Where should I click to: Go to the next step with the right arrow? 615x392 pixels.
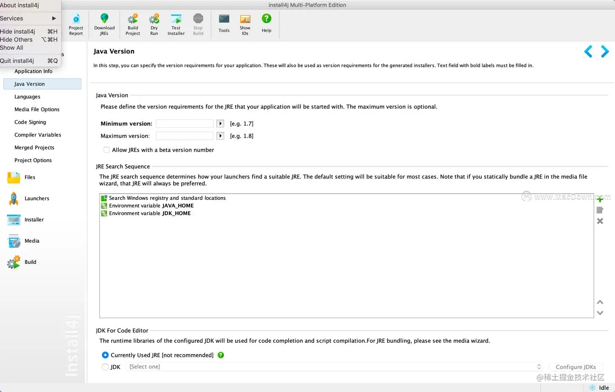coord(605,51)
